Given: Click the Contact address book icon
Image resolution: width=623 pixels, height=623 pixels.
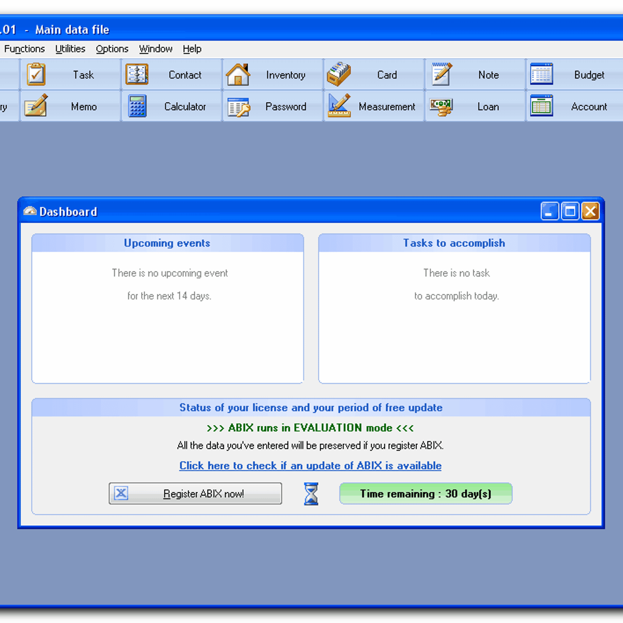Looking at the screenshot, I should [x=137, y=75].
